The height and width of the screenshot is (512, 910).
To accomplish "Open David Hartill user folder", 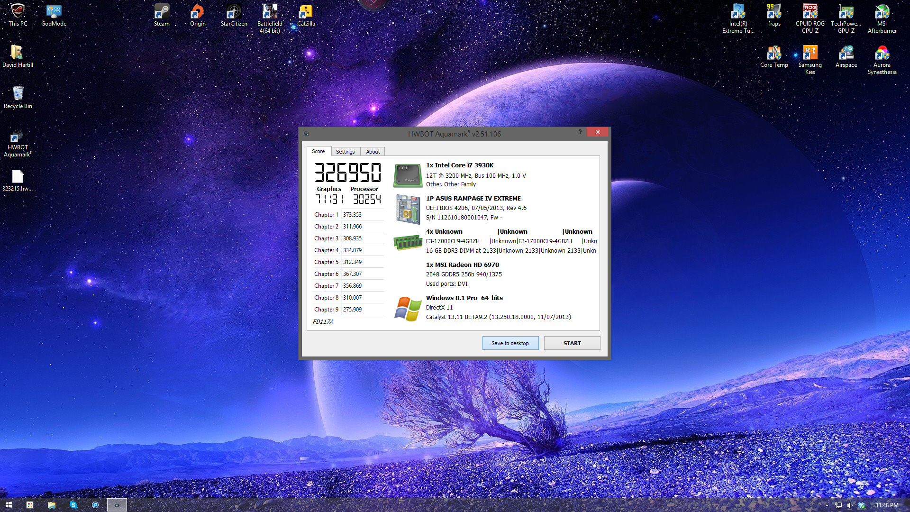I will point(18,56).
